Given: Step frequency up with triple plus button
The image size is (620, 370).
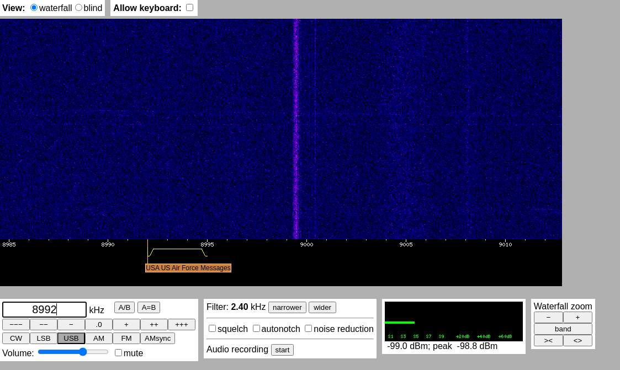Looking at the screenshot, I should 182,325.
